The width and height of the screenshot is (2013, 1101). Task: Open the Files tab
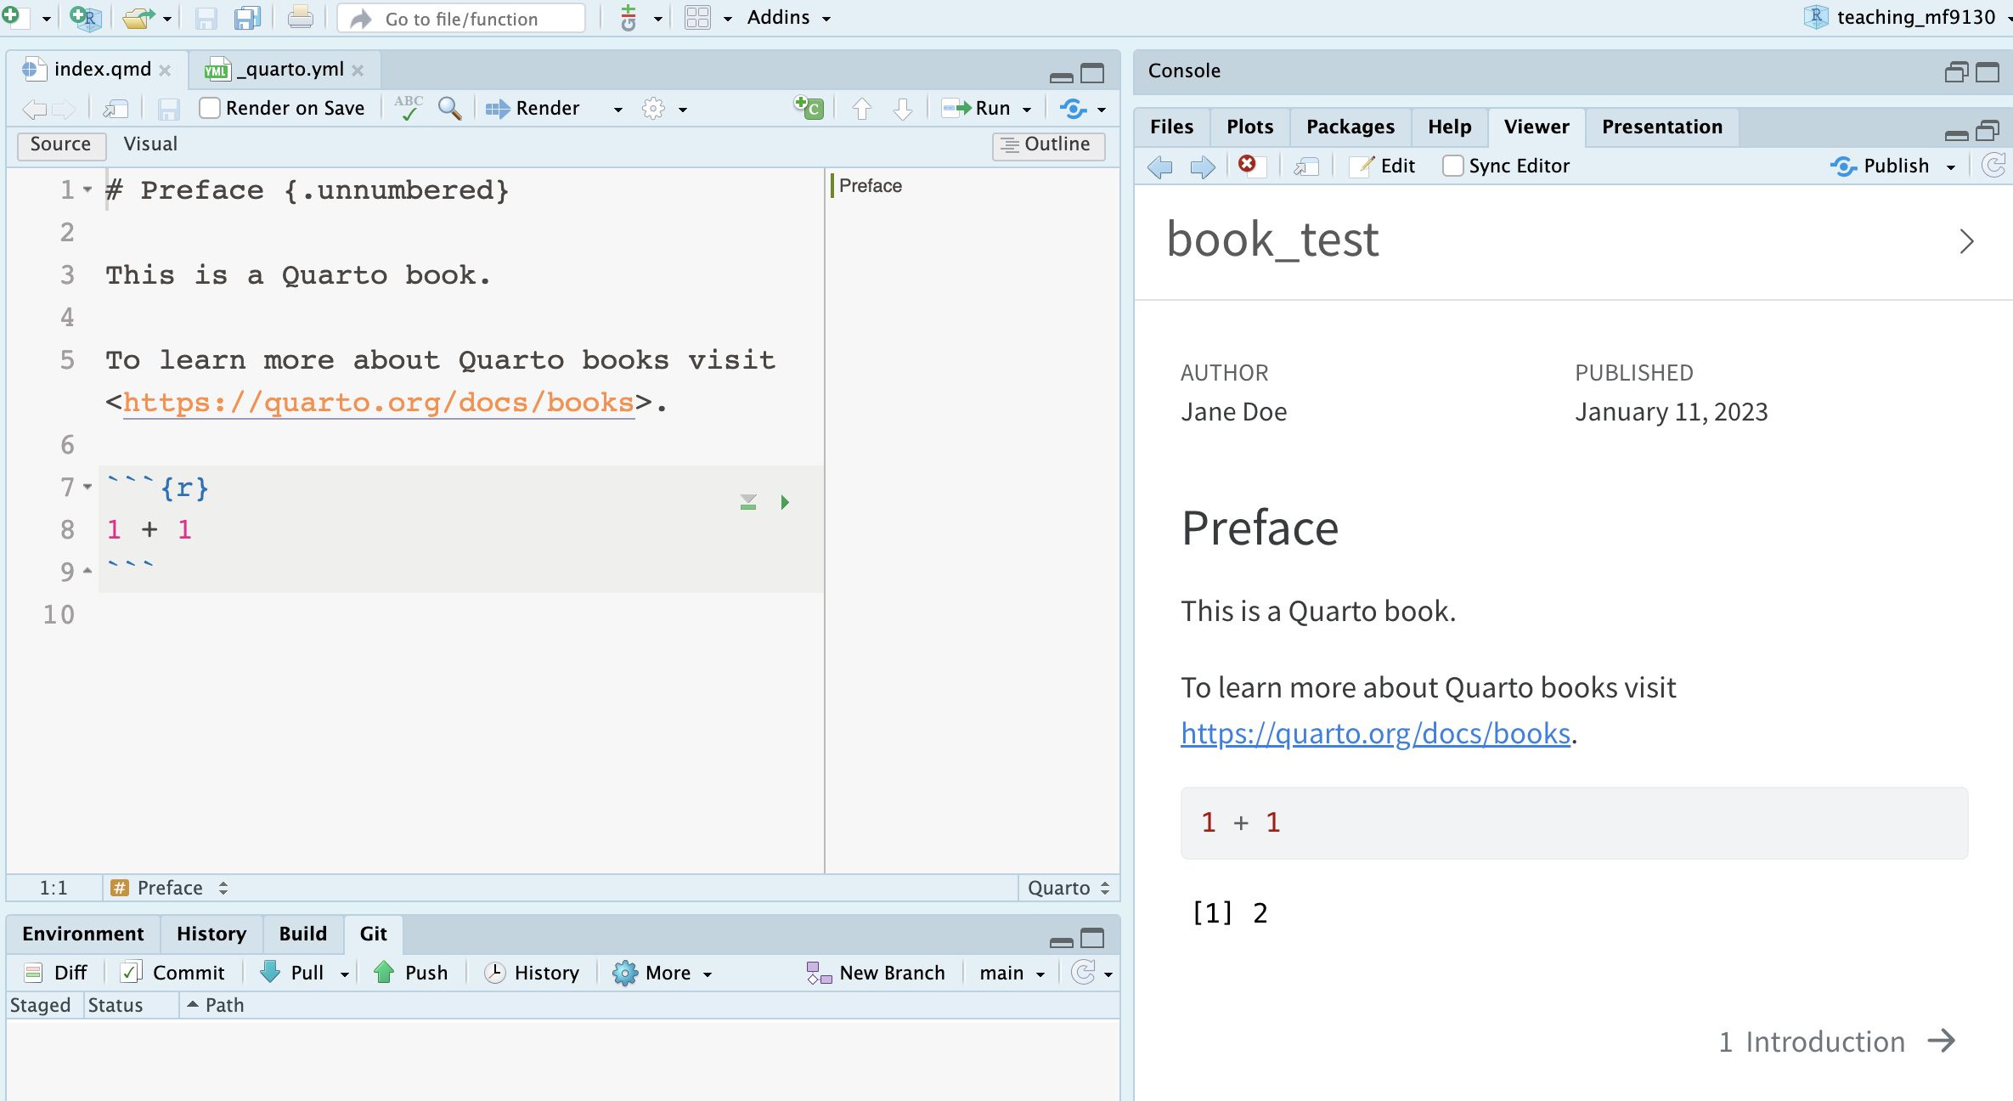point(1171,127)
